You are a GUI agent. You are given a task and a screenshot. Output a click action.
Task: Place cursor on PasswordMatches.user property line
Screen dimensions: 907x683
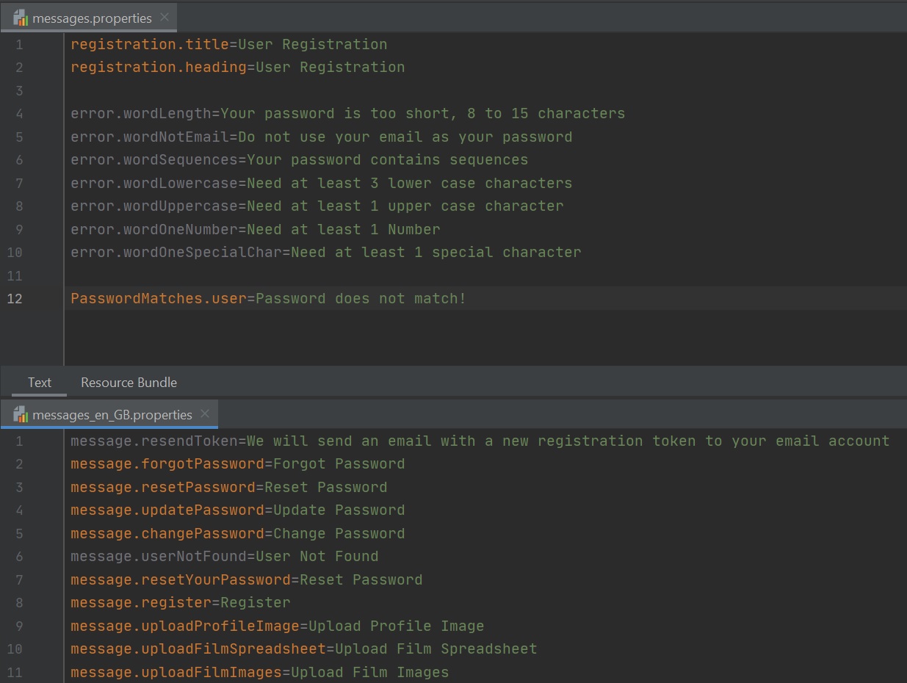[268, 299]
